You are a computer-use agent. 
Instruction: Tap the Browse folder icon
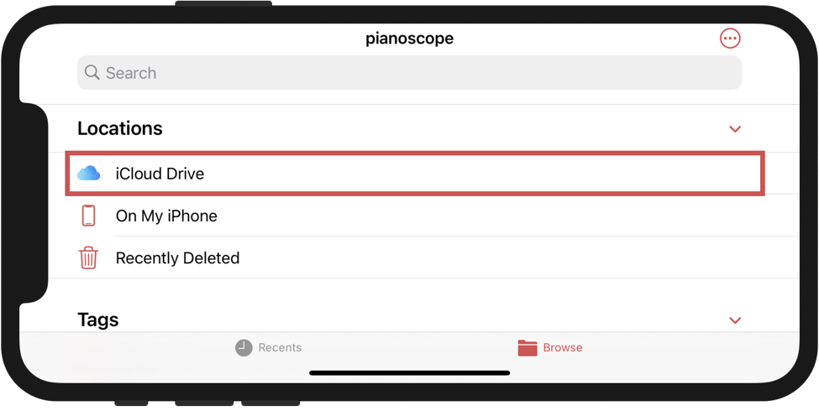click(x=527, y=347)
